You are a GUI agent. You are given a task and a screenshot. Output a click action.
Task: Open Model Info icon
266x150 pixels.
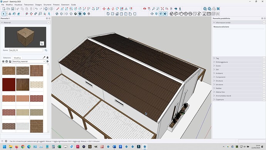click(x=51, y=9)
